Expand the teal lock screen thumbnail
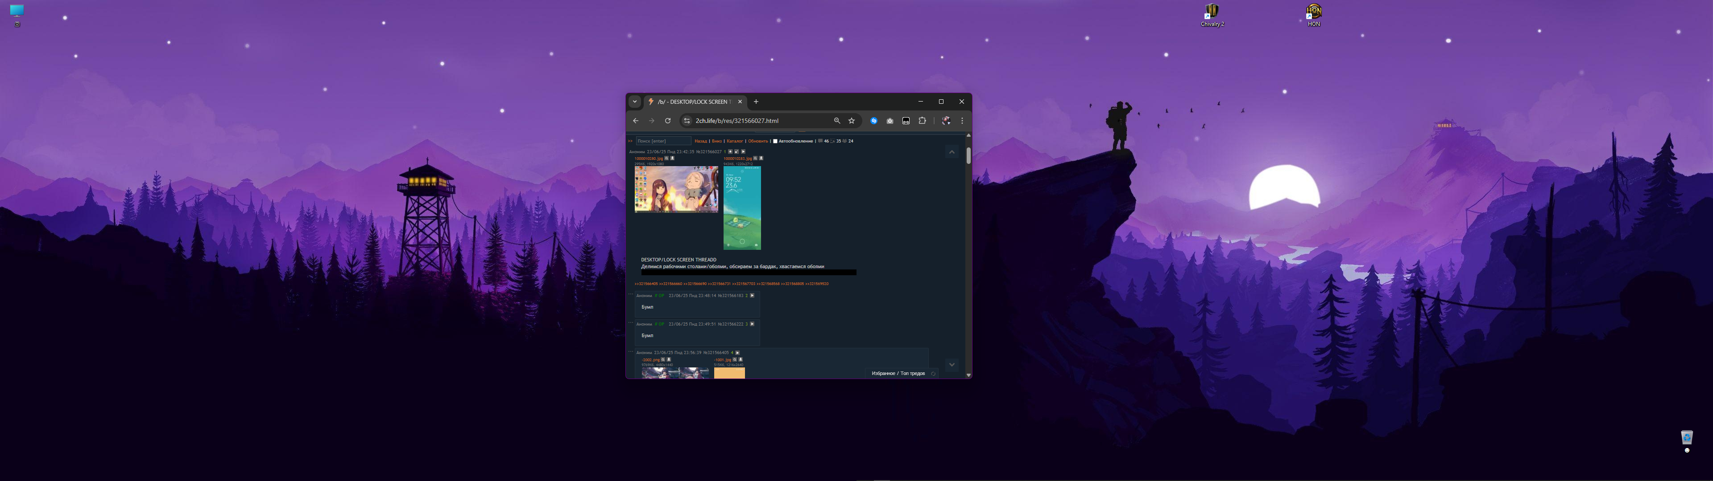The width and height of the screenshot is (1713, 481). 742,208
